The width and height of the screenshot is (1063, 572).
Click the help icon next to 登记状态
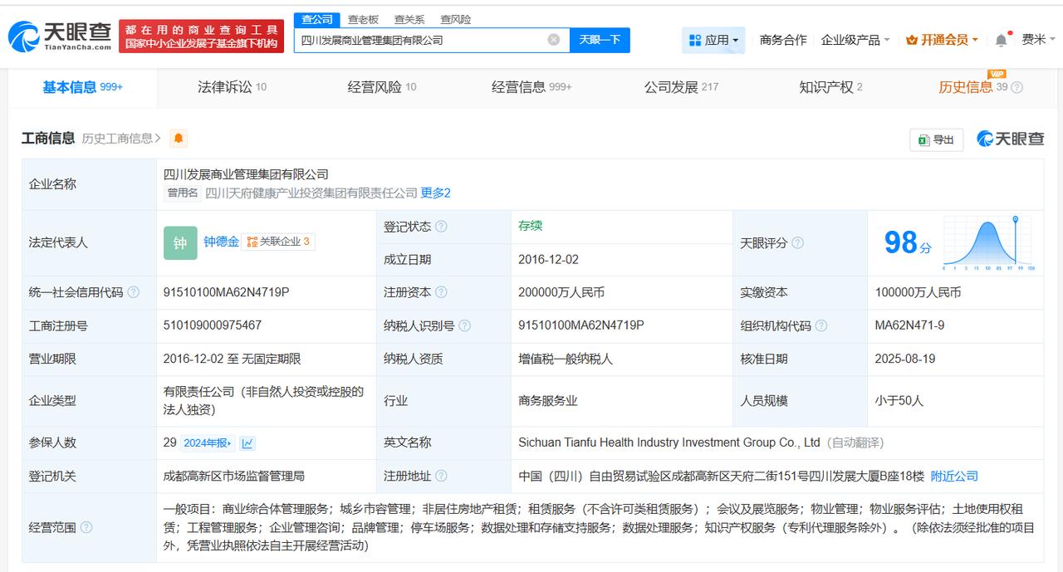(441, 227)
